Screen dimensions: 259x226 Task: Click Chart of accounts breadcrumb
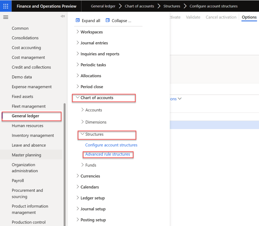(x=139, y=6)
